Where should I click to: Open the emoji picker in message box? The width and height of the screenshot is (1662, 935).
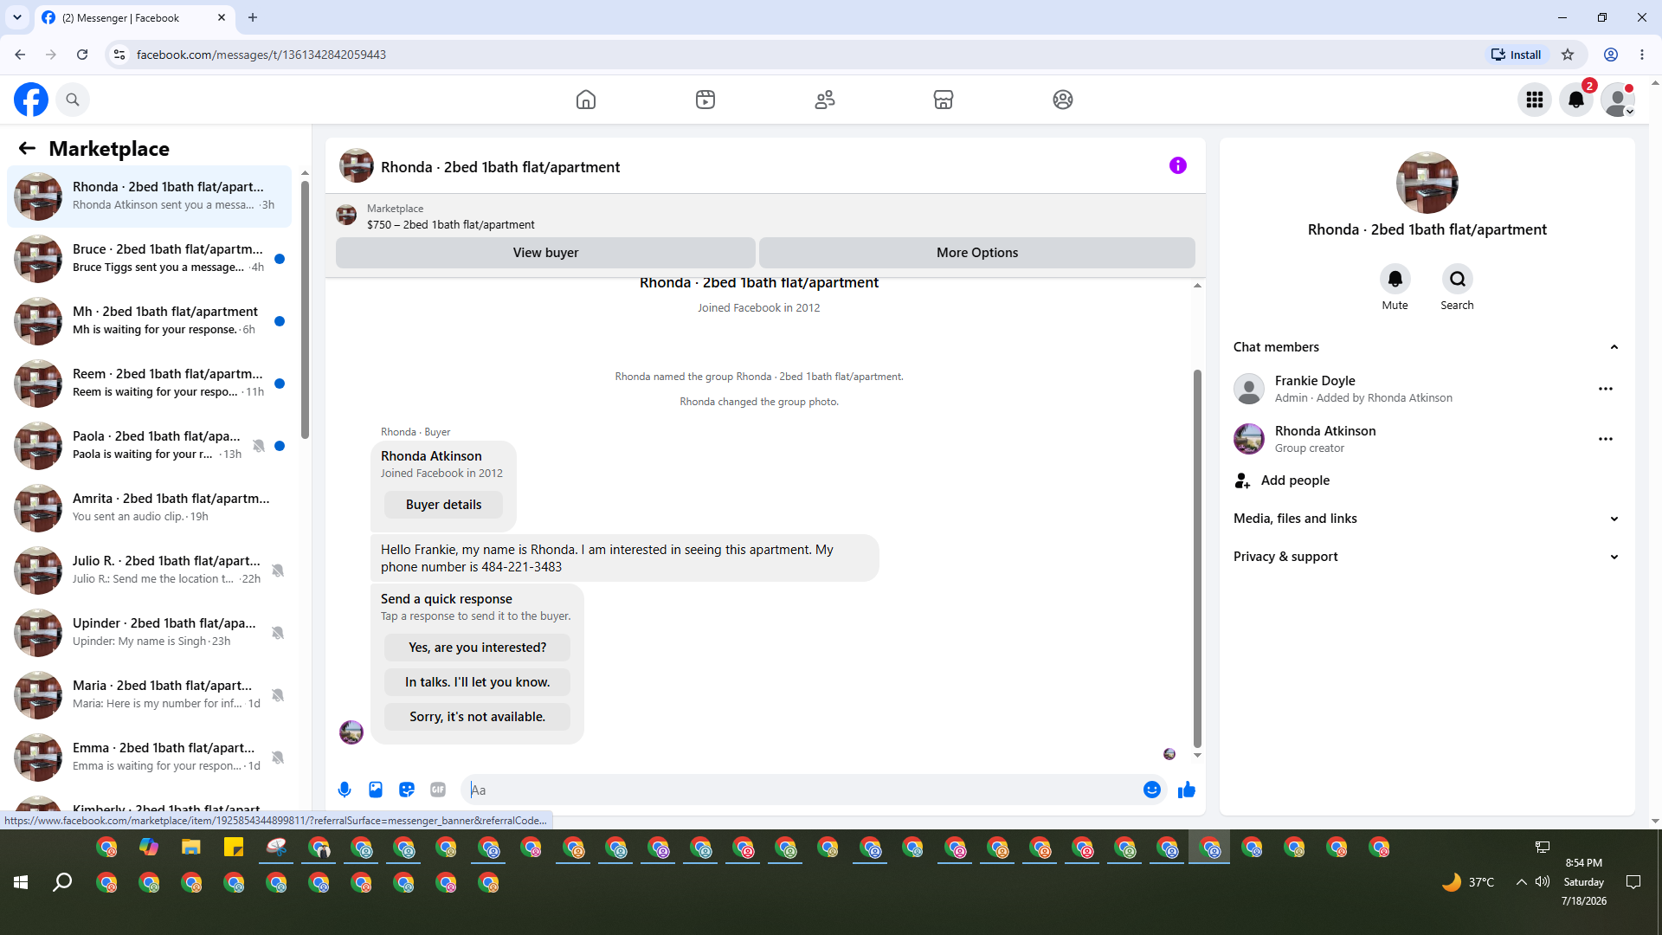pos(1152,790)
